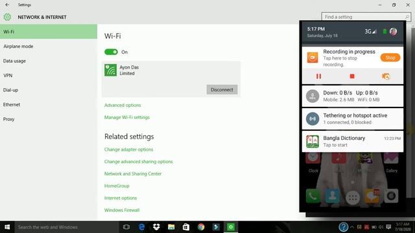Show hidden tray icons with the chevron
The width and height of the screenshot is (415, 233).
point(352,227)
